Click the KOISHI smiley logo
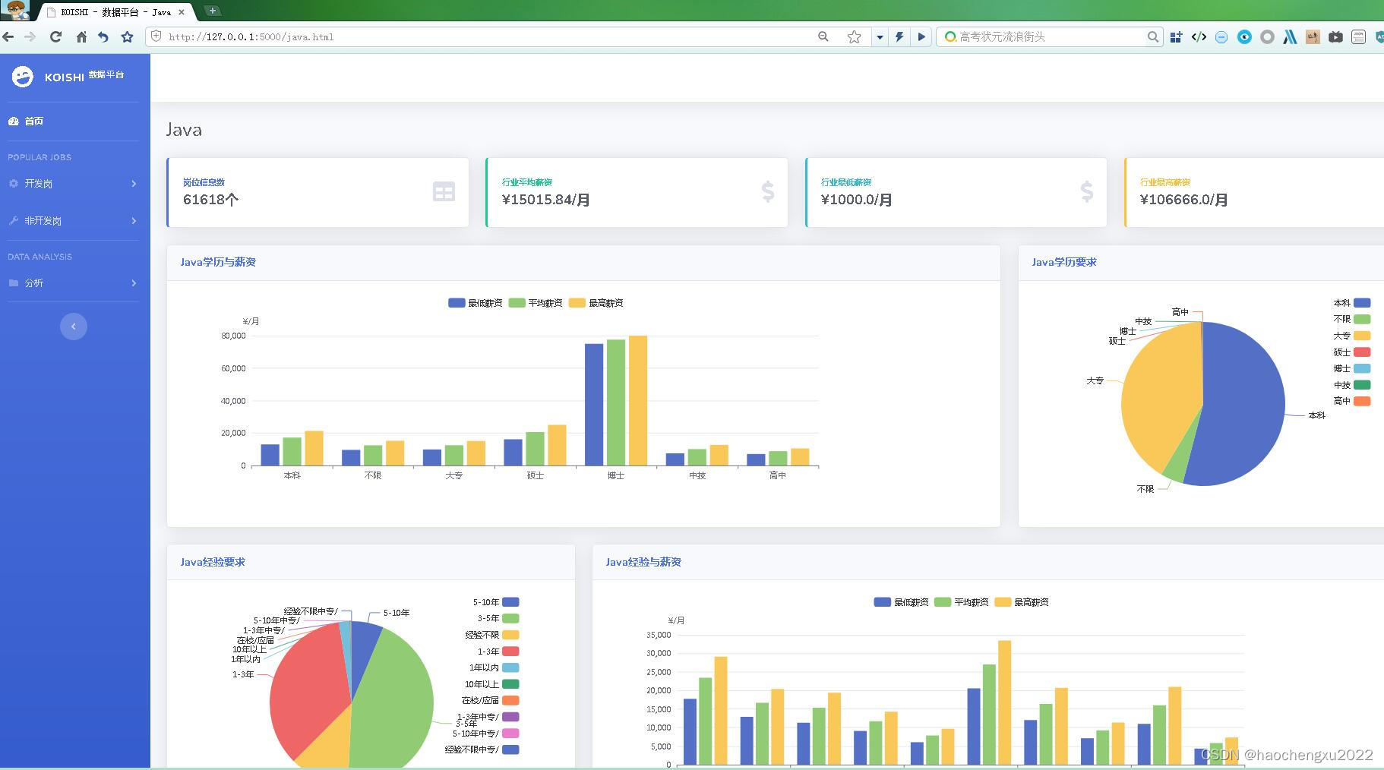1384x770 pixels. pos(23,76)
